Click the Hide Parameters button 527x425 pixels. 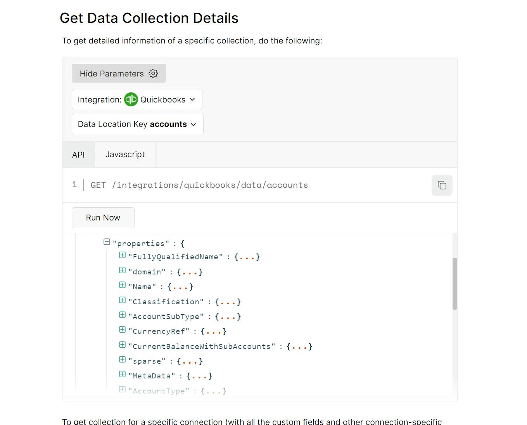[119, 73]
